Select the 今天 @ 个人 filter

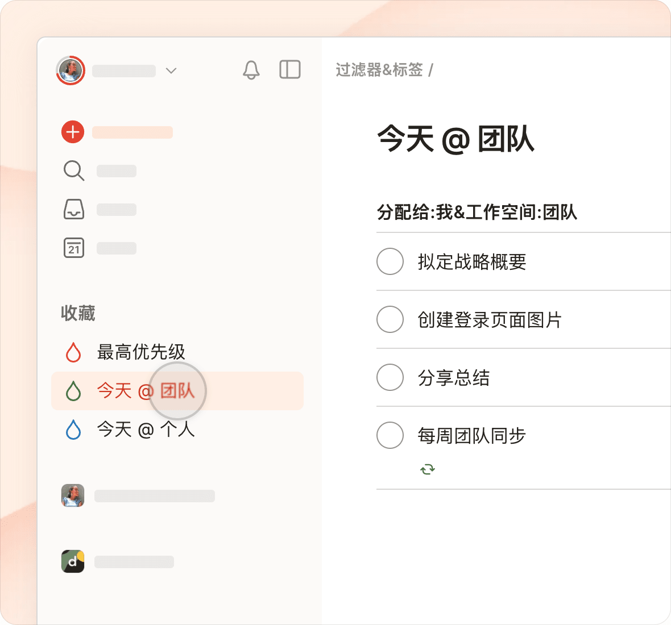pos(177,429)
